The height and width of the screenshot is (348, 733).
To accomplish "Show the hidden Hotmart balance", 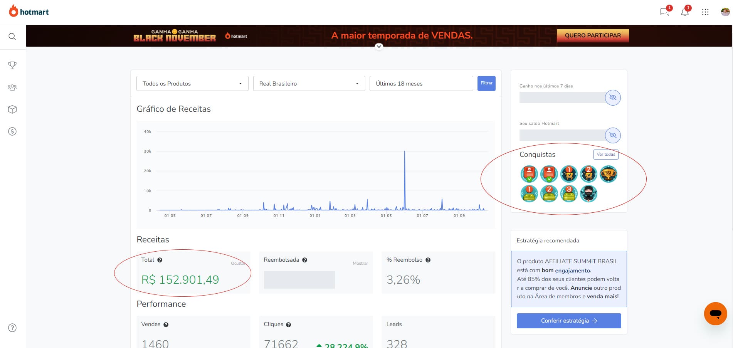I will [613, 135].
